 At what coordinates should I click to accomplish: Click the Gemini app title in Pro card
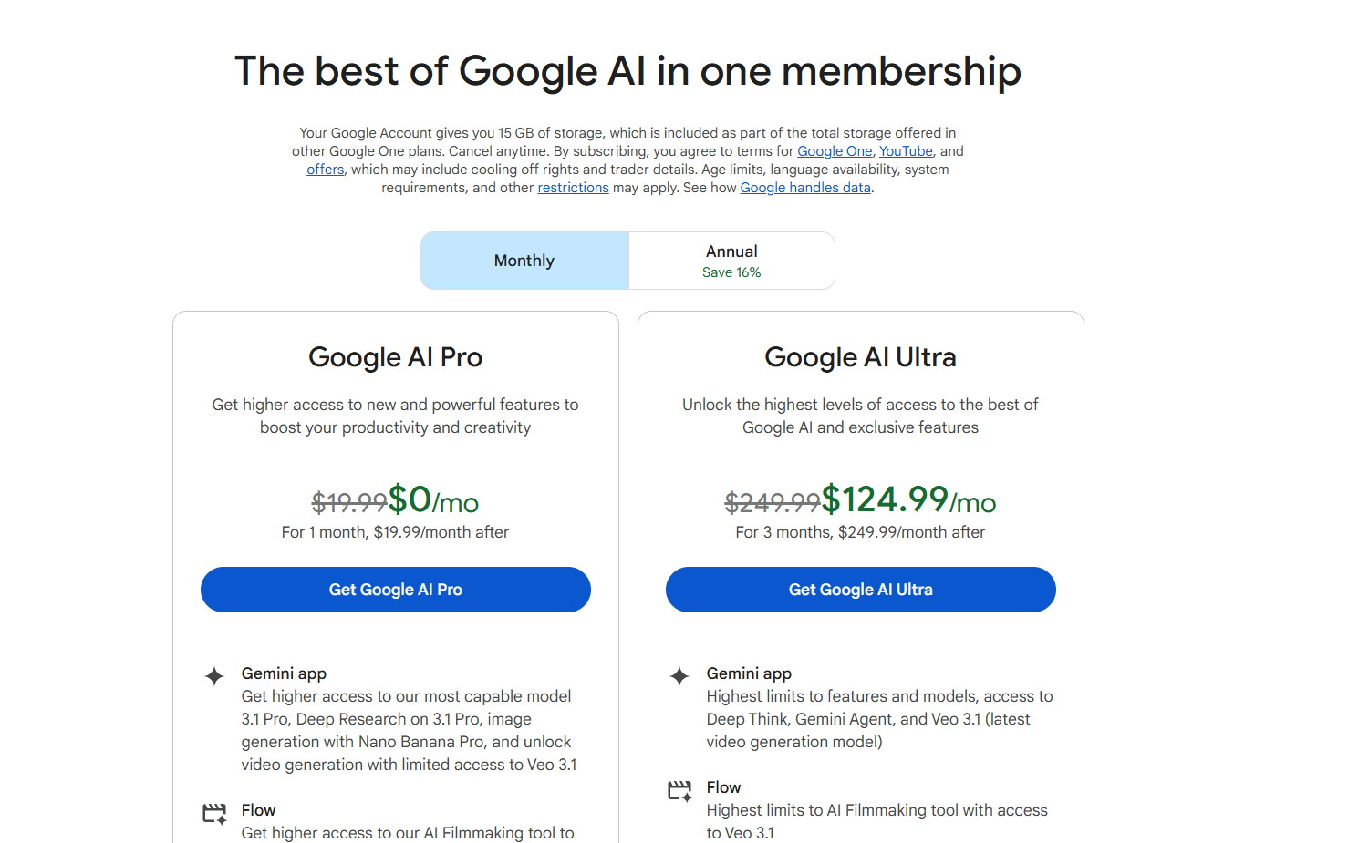click(x=284, y=673)
